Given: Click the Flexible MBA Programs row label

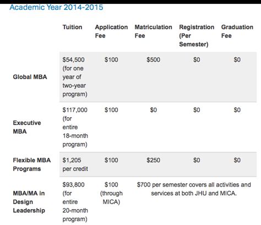Looking at the screenshot, I should pos(32,164).
